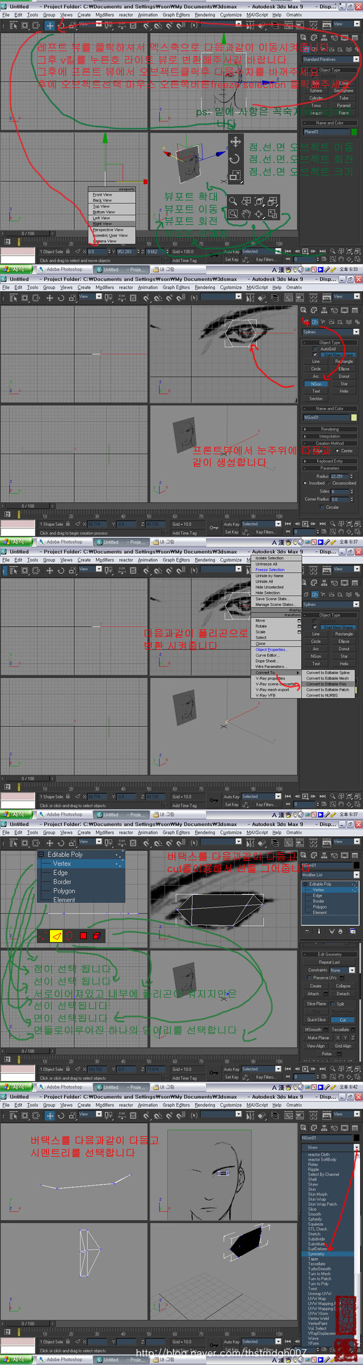This screenshot has height=1365, width=363.
Task: Click the Skew modifier dropdown arrow
Action: coord(356,1148)
